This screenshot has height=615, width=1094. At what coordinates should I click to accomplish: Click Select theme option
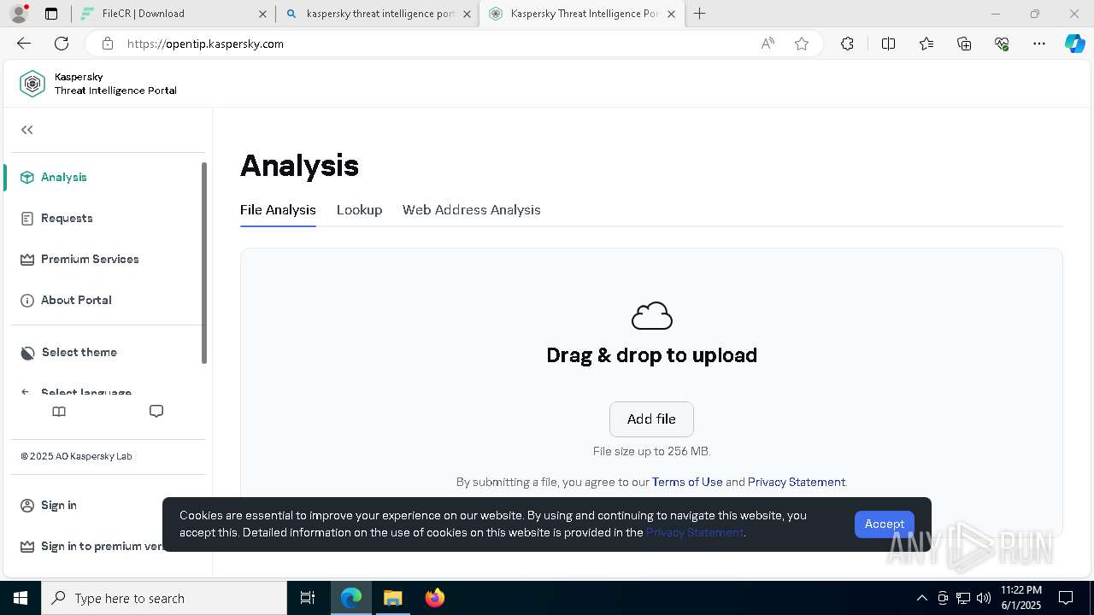pos(79,352)
